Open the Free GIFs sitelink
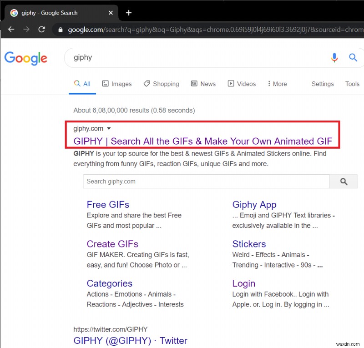The height and width of the screenshot is (348, 364). pyautogui.click(x=108, y=205)
